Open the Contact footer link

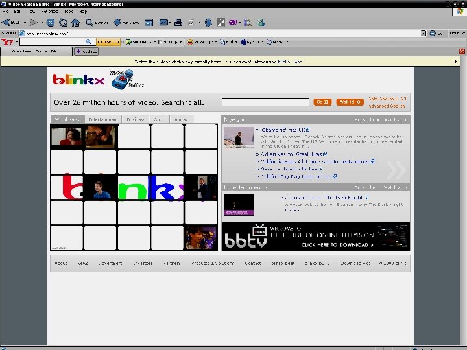pyautogui.click(x=252, y=263)
